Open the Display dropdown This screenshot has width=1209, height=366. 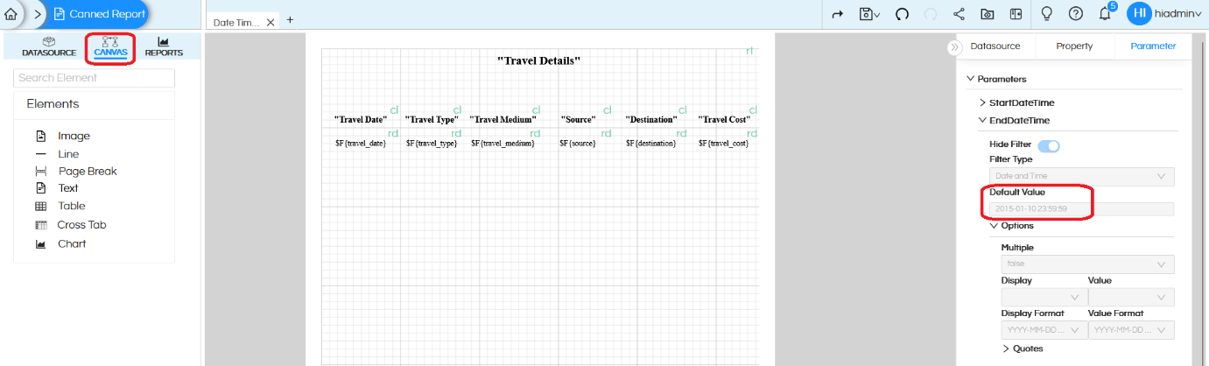[x=1044, y=298]
